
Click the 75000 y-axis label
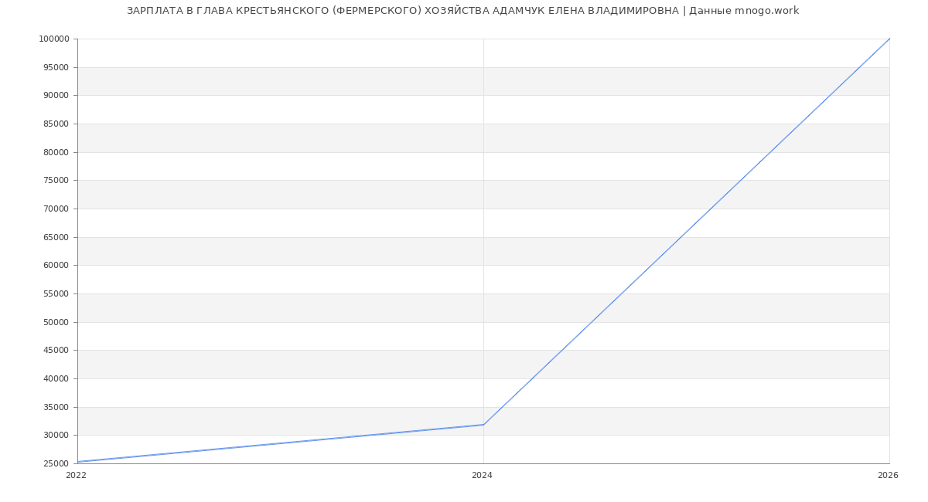pyautogui.click(x=56, y=181)
